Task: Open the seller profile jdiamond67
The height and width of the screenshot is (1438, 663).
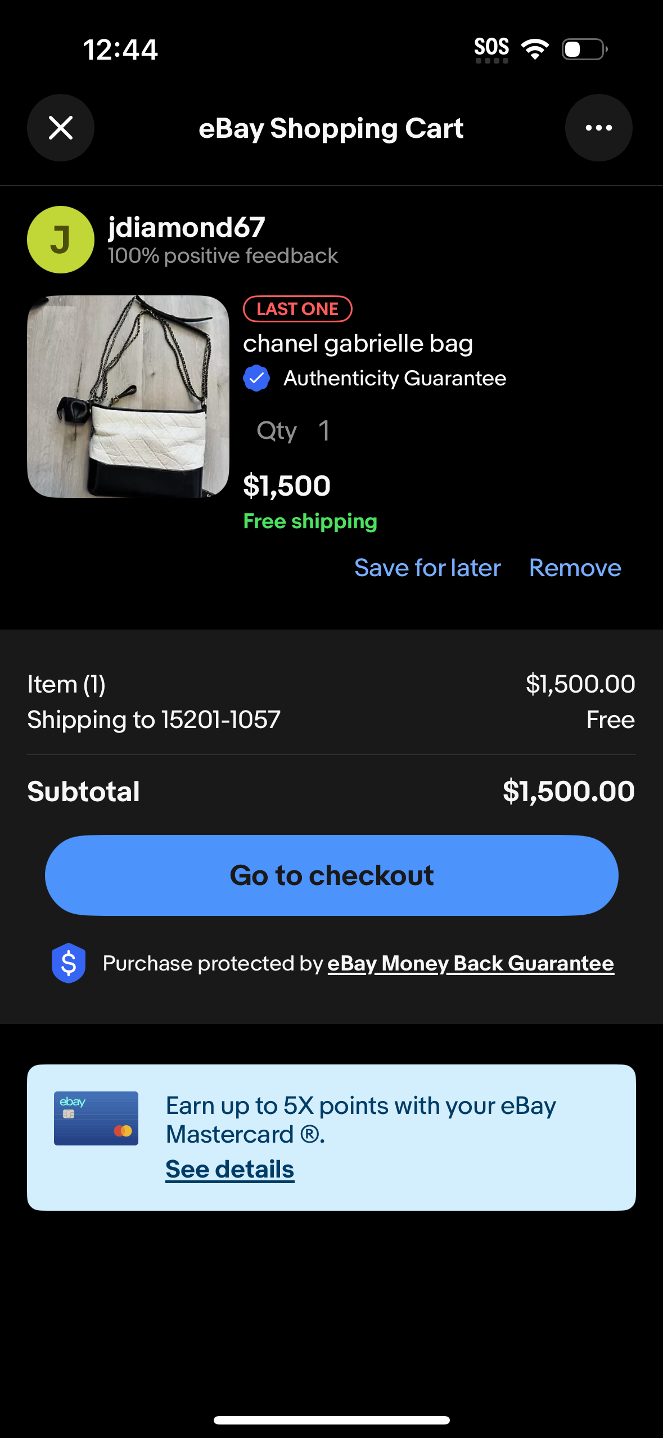Action: coord(186,228)
